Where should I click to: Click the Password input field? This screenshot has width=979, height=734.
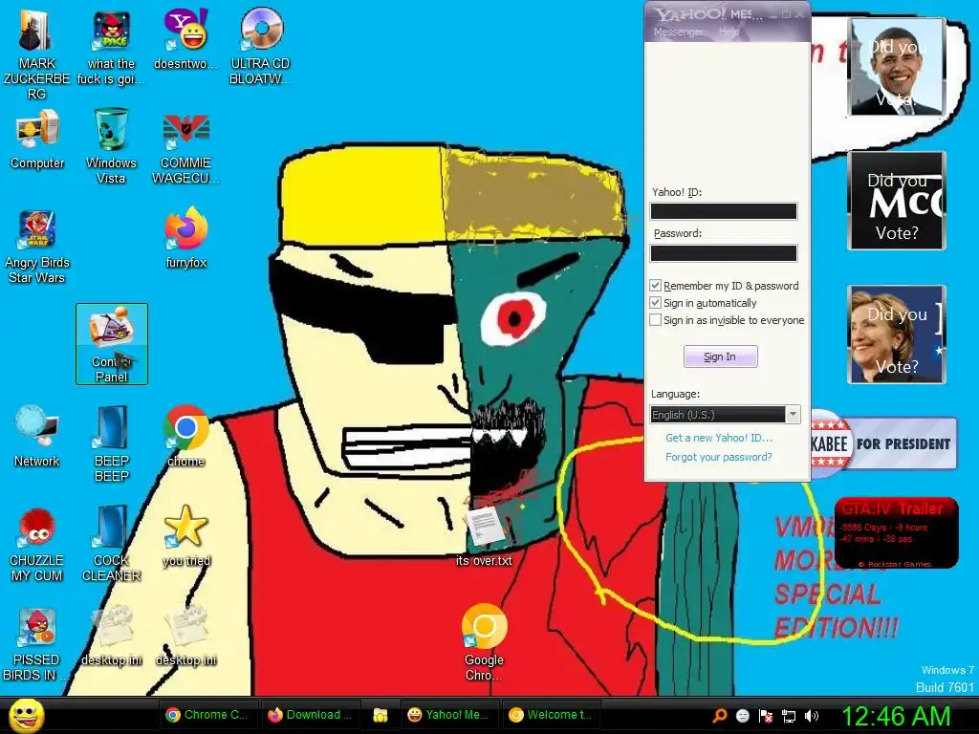click(724, 252)
